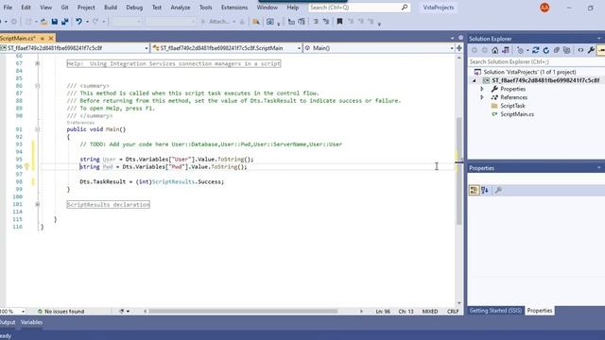Switch to the Output tab at the bottom

[8, 322]
